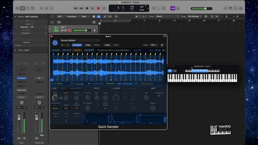Select the CLASSIC mode tab
The image size is (258, 145).
(56, 50)
